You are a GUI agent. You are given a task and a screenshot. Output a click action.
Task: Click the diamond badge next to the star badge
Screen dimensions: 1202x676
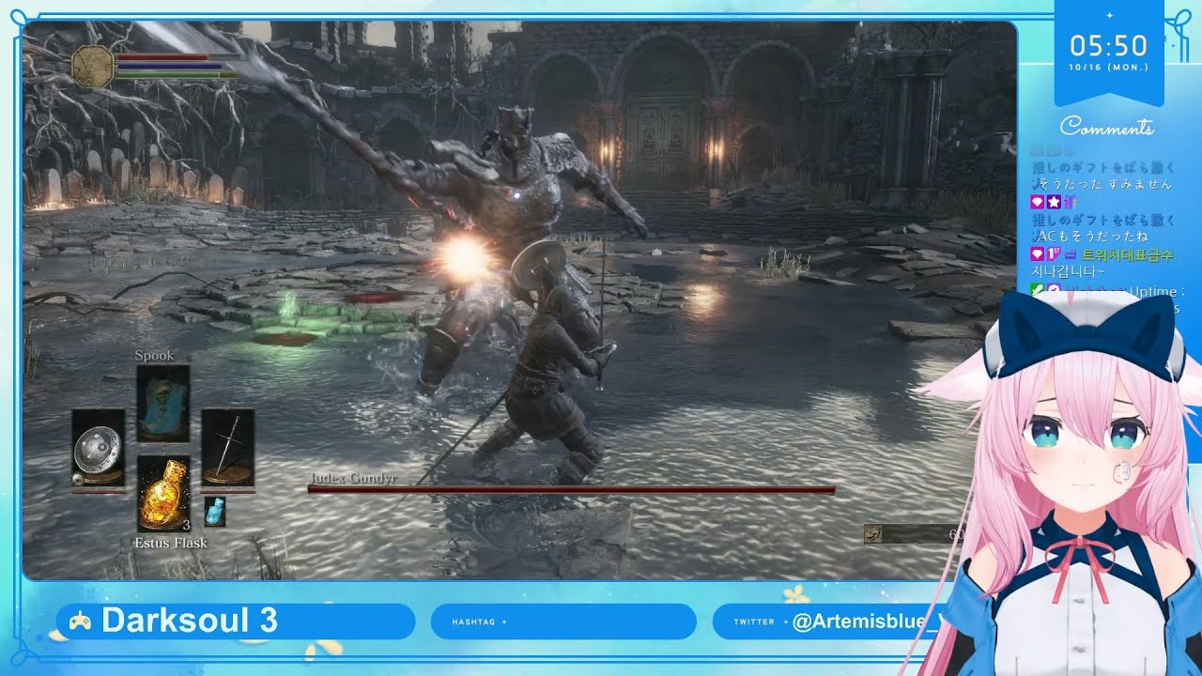[x=1038, y=202]
